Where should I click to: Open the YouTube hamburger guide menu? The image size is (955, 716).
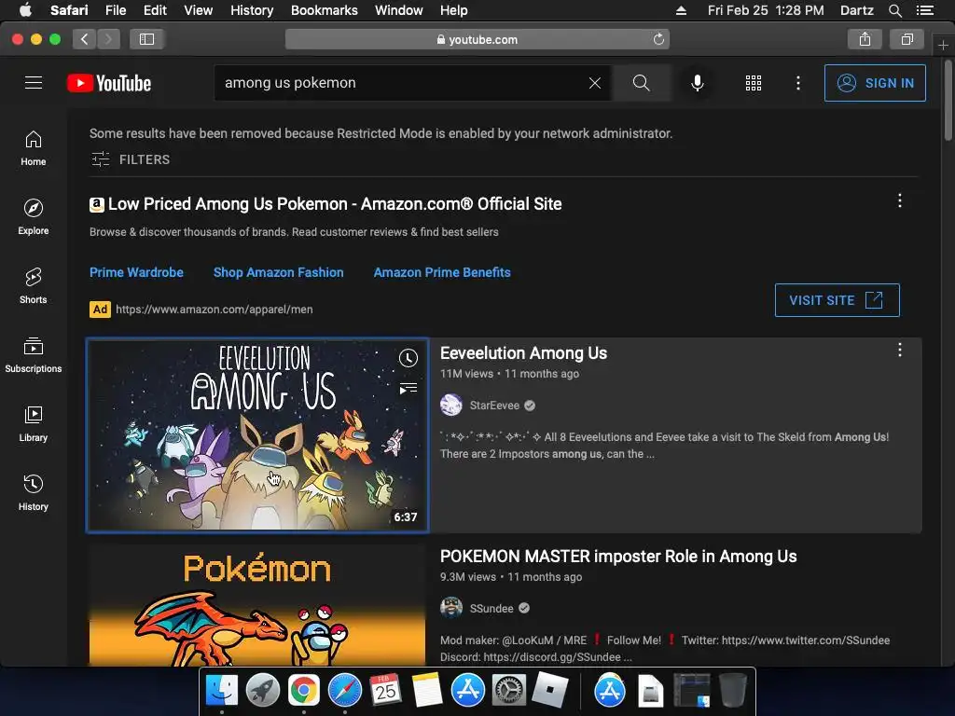coord(34,83)
